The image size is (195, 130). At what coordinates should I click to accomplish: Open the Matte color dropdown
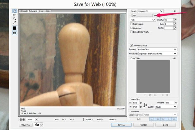click(175, 28)
